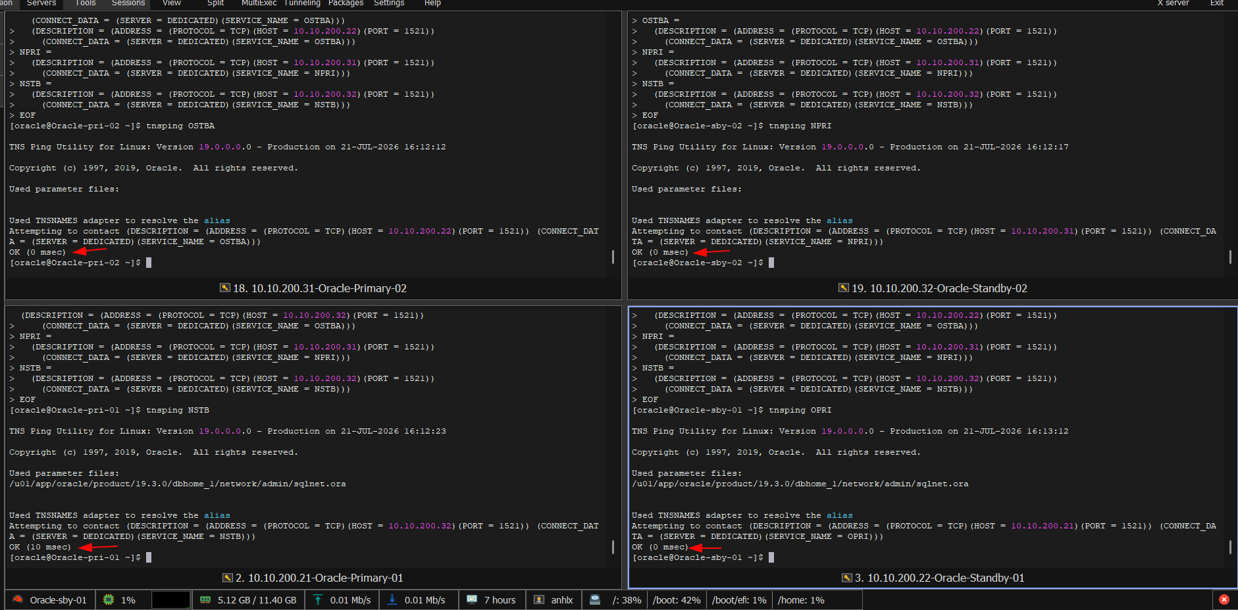Click the 'tnsping NSTB' command text
Screen dimensions: 1238x610
point(178,410)
